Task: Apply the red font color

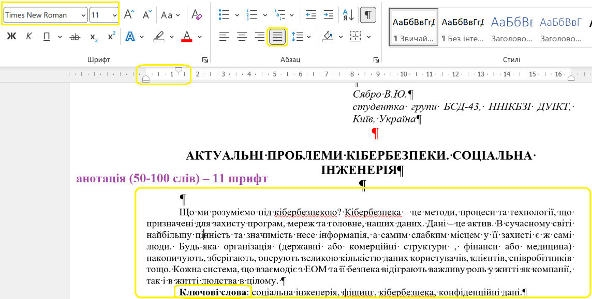Action: (187, 37)
